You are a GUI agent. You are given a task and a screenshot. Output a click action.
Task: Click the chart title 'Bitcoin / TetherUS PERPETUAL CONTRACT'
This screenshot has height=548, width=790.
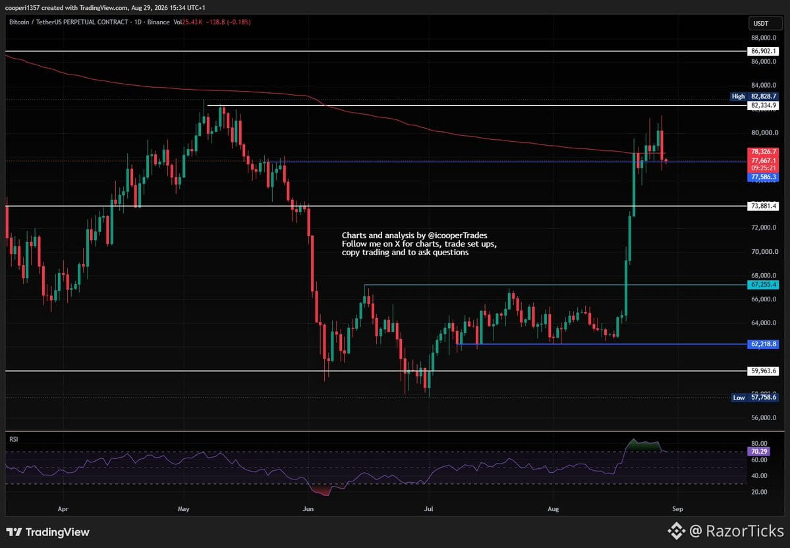coord(68,22)
